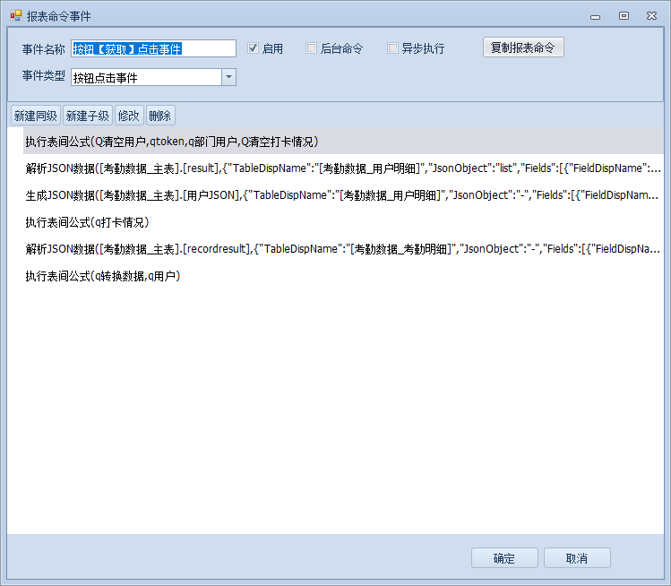This screenshot has height=586, width=671.
Task: Open the 事件类型 dropdown arrow
Action: pos(228,77)
